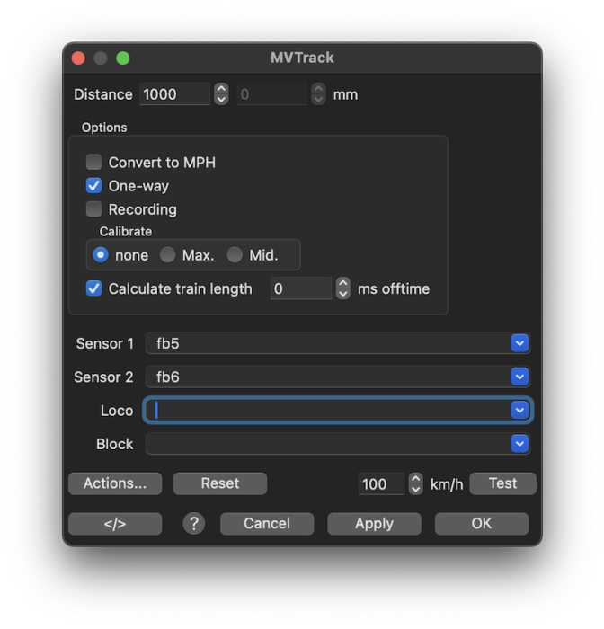
Task: Open the Loco selection dropdown
Action: (520, 411)
